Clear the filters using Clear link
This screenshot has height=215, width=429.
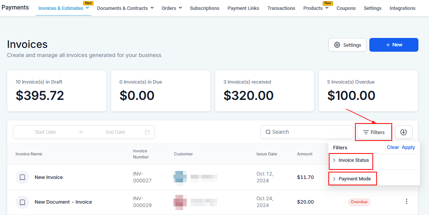393,147
